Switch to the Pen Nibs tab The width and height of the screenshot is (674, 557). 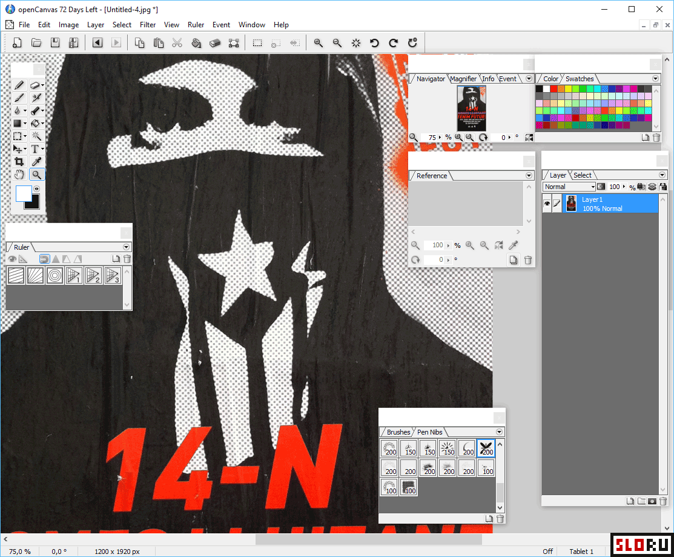click(429, 432)
